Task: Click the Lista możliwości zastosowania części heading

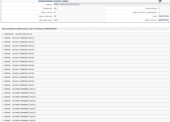Action: pyautogui.click(x=29, y=29)
